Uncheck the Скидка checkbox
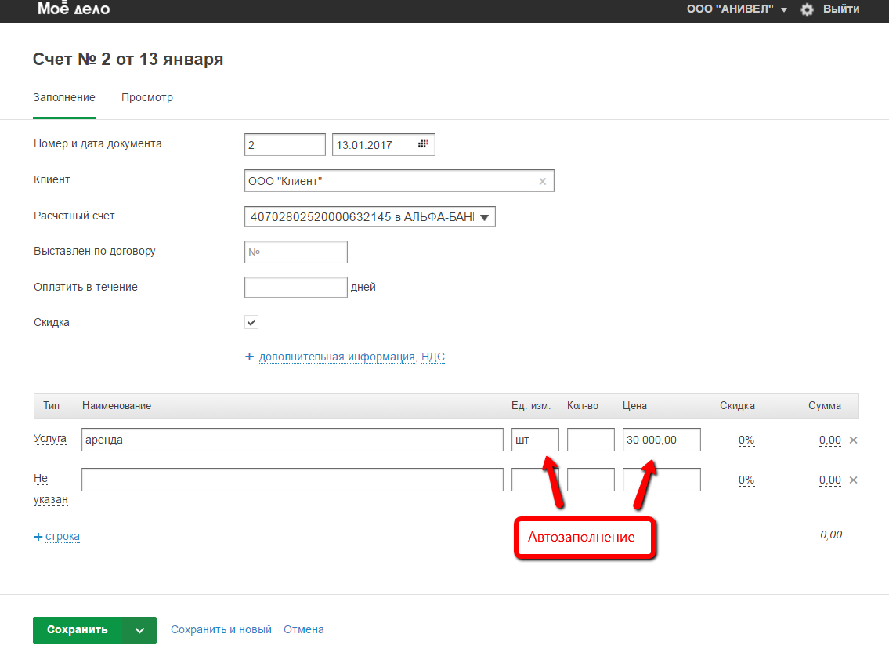This screenshot has width=889, height=663. (x=251, y=322)
